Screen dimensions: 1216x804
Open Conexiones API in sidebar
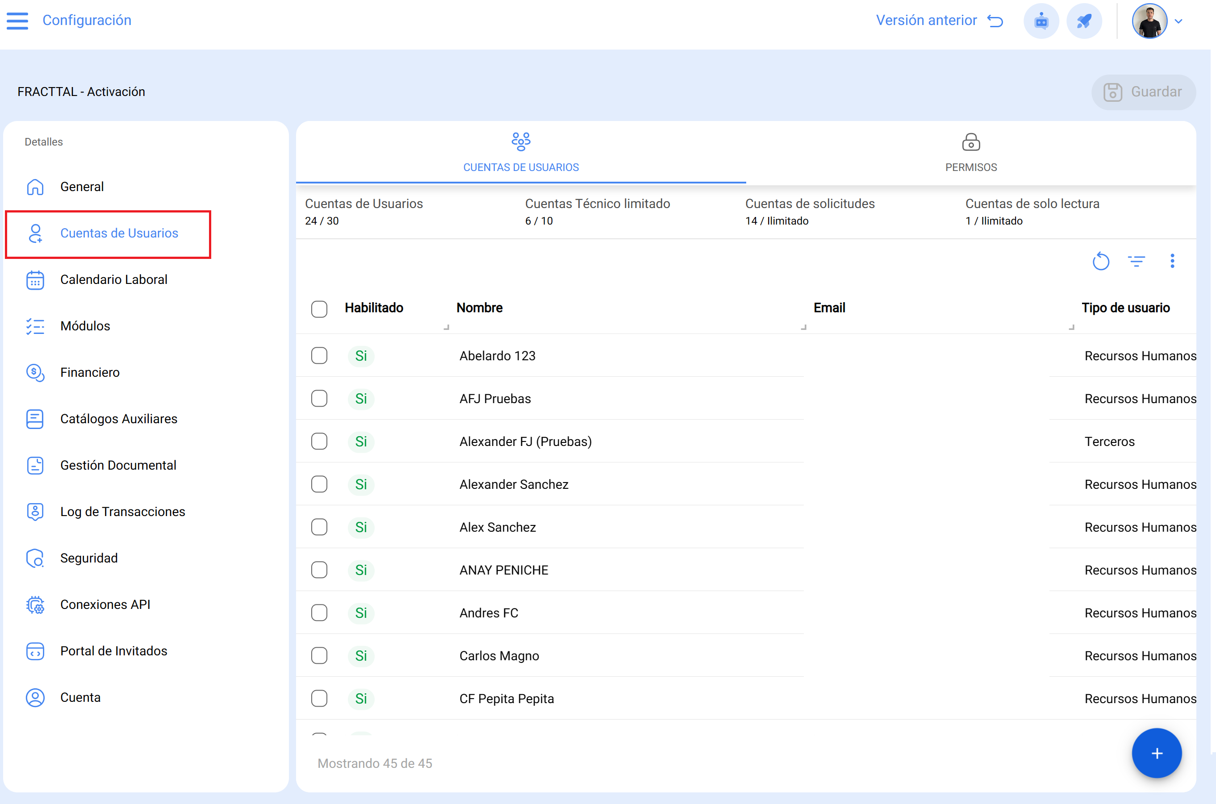point(105,604)
